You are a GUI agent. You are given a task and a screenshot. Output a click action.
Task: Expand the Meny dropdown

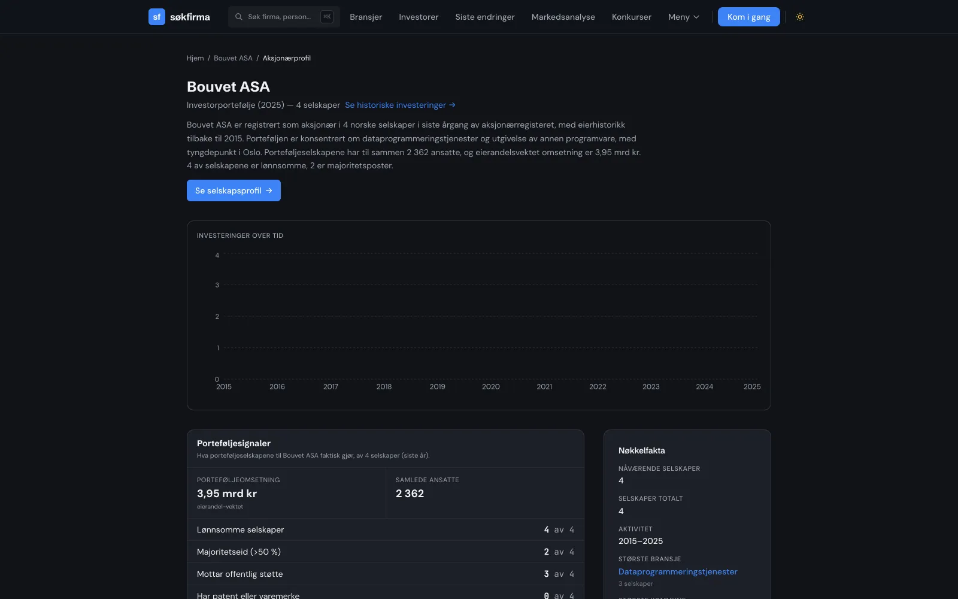pyautogui.click(x=684, y=17)
